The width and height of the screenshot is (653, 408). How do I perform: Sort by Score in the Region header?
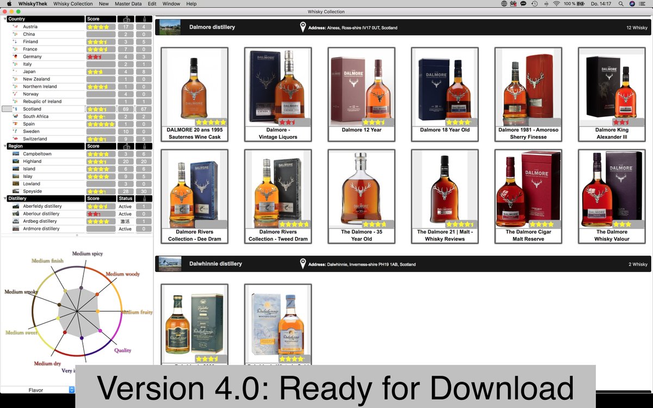pos(101,146)
